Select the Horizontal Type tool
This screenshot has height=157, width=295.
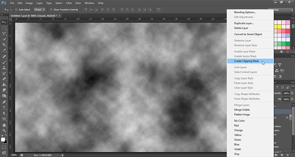pyautogui.click(x=4, y=108)
